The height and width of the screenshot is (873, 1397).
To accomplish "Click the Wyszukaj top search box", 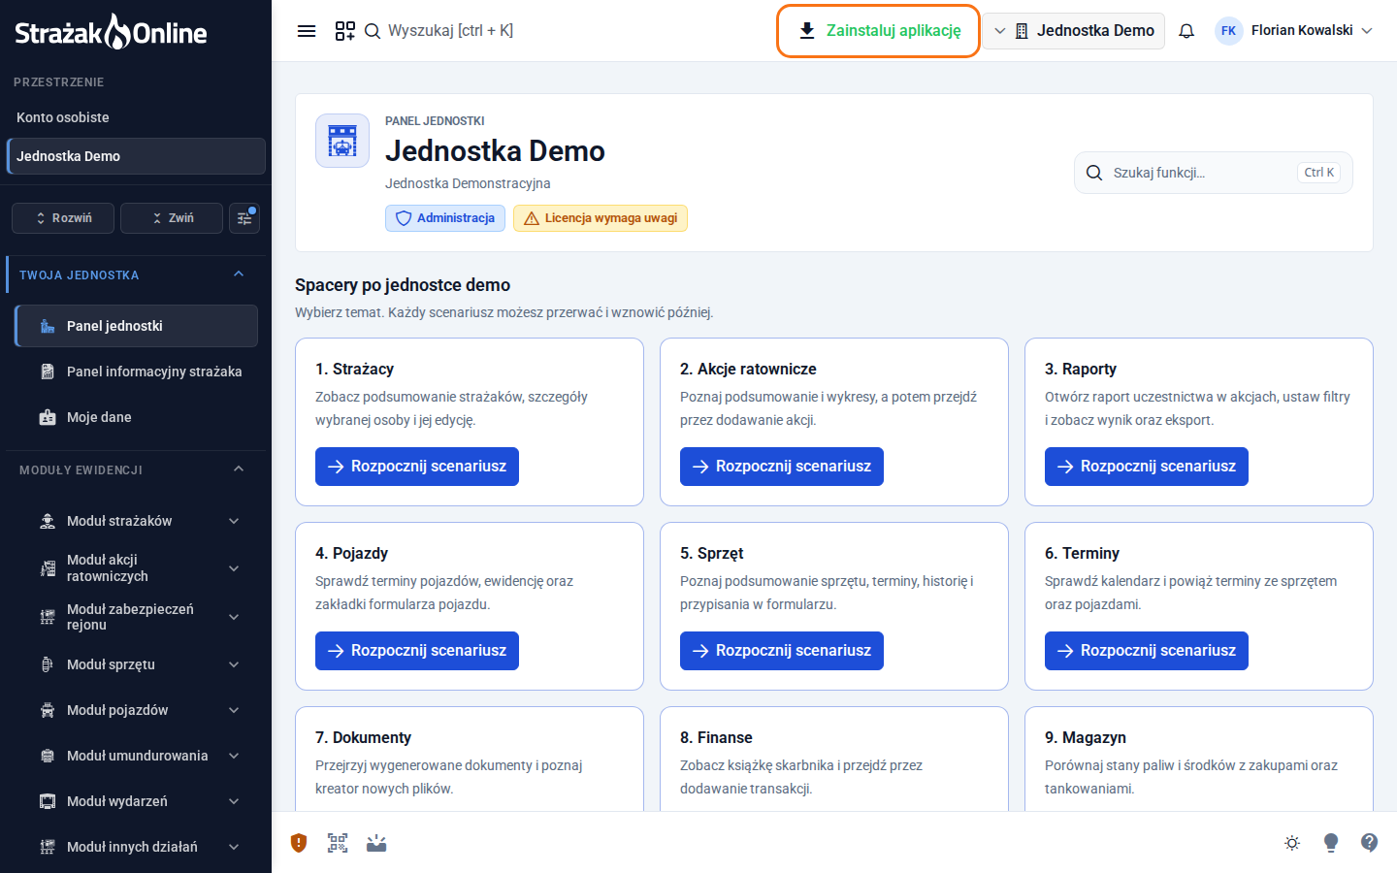I will tap(439, 31).
